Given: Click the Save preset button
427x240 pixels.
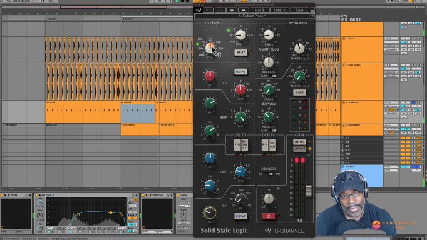Looking at the screenshot, I should 299,11.
